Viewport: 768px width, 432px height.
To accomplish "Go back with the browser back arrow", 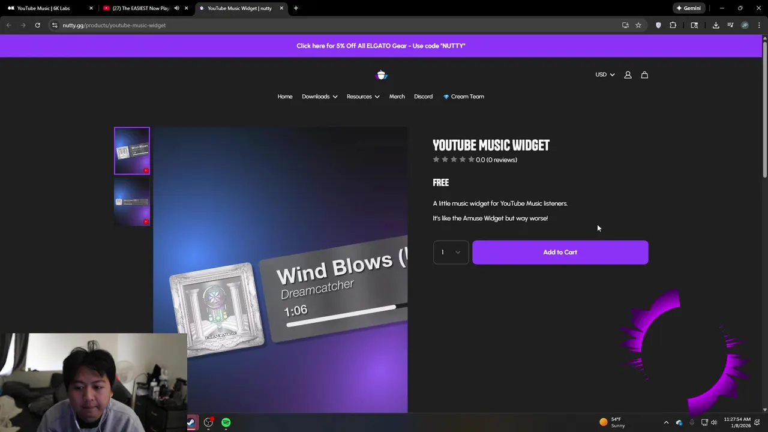I will click(9, 25).
